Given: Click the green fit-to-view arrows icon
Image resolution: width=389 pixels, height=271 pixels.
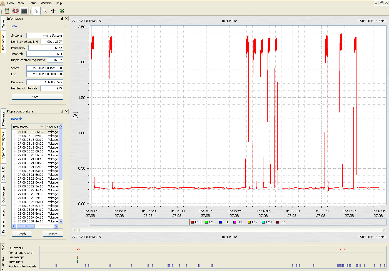Looking at the screenshot, I should 62,11.
